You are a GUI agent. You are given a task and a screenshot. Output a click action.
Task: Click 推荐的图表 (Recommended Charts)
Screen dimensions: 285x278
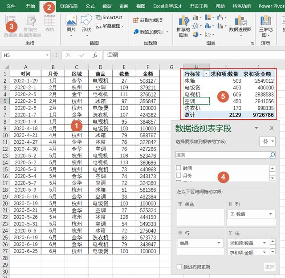(x=183, y=27)
